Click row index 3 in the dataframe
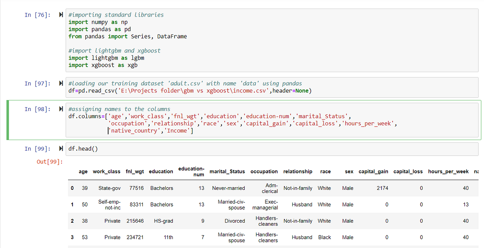The image size is (484, 248). tap(72, 237)
